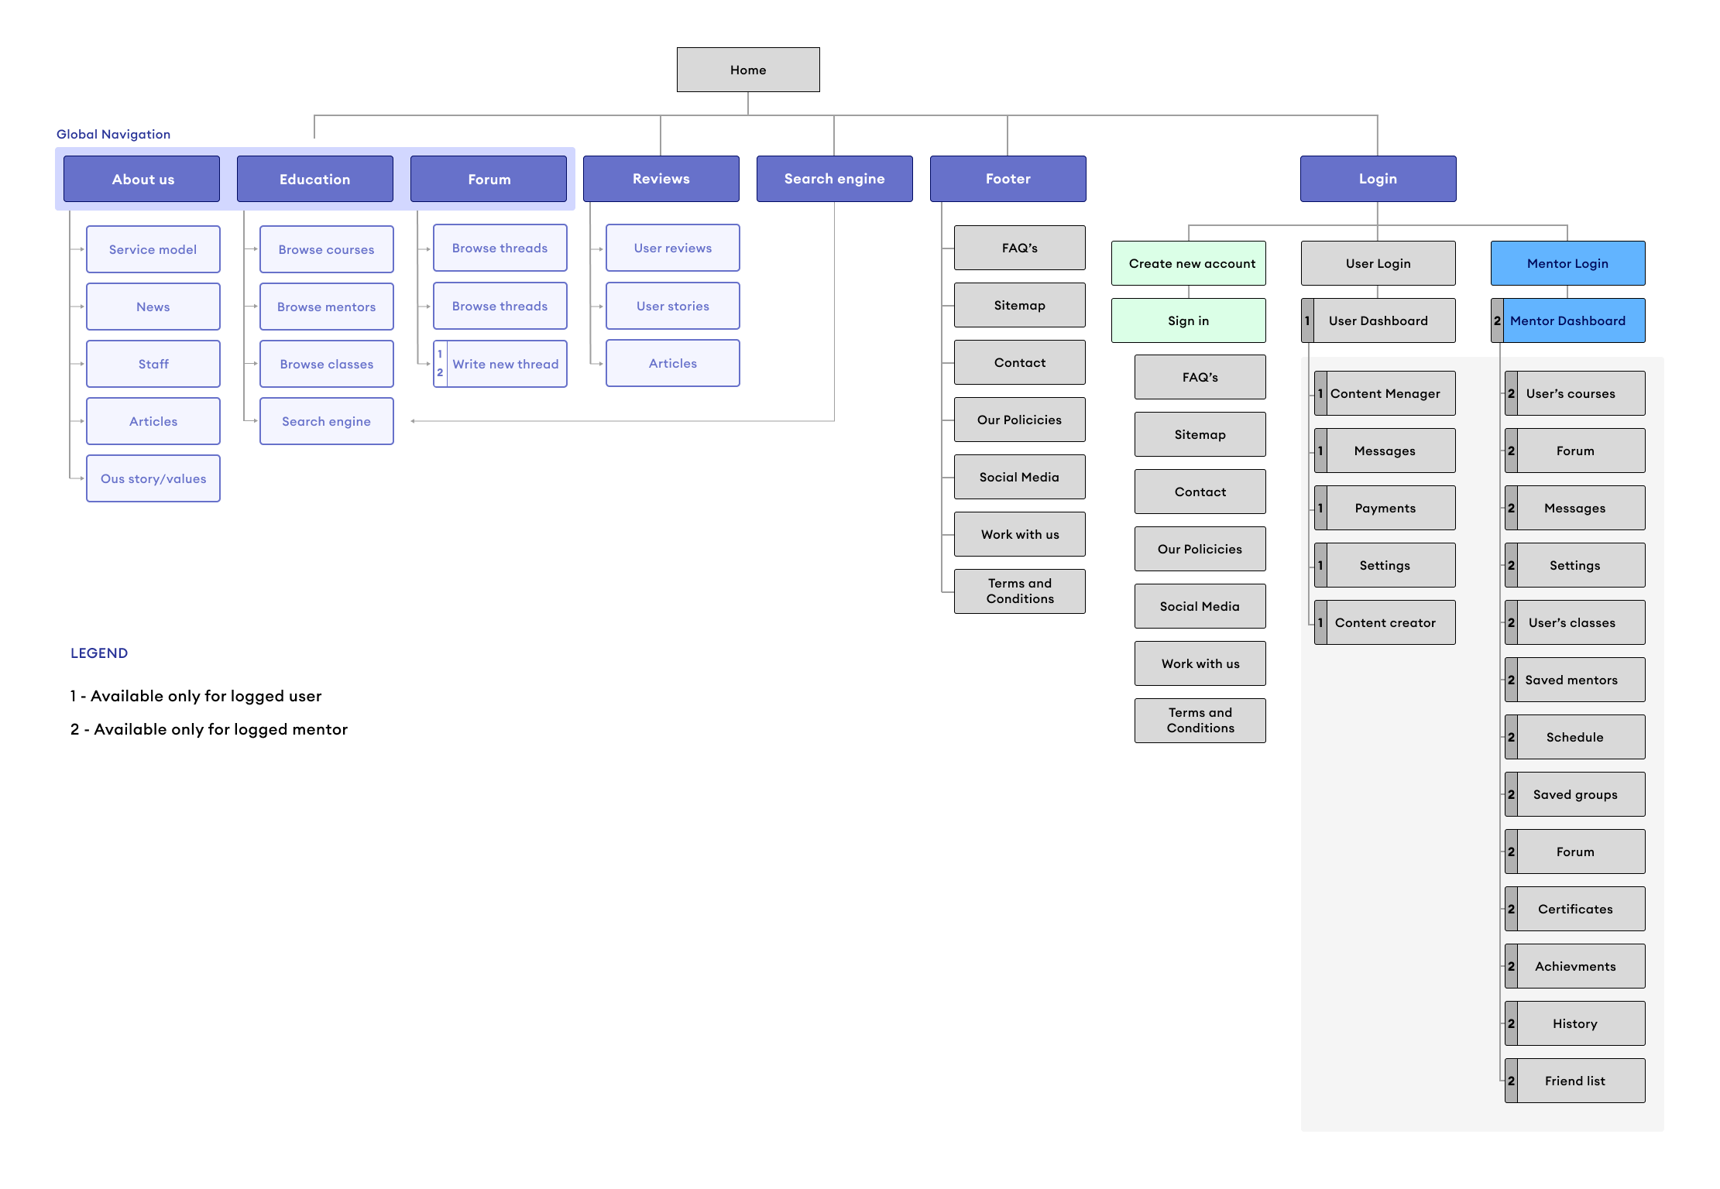Click the Forum header in global navigation
The height and width of the screenshot is (1189, 1720).
(x=489, y=179)
